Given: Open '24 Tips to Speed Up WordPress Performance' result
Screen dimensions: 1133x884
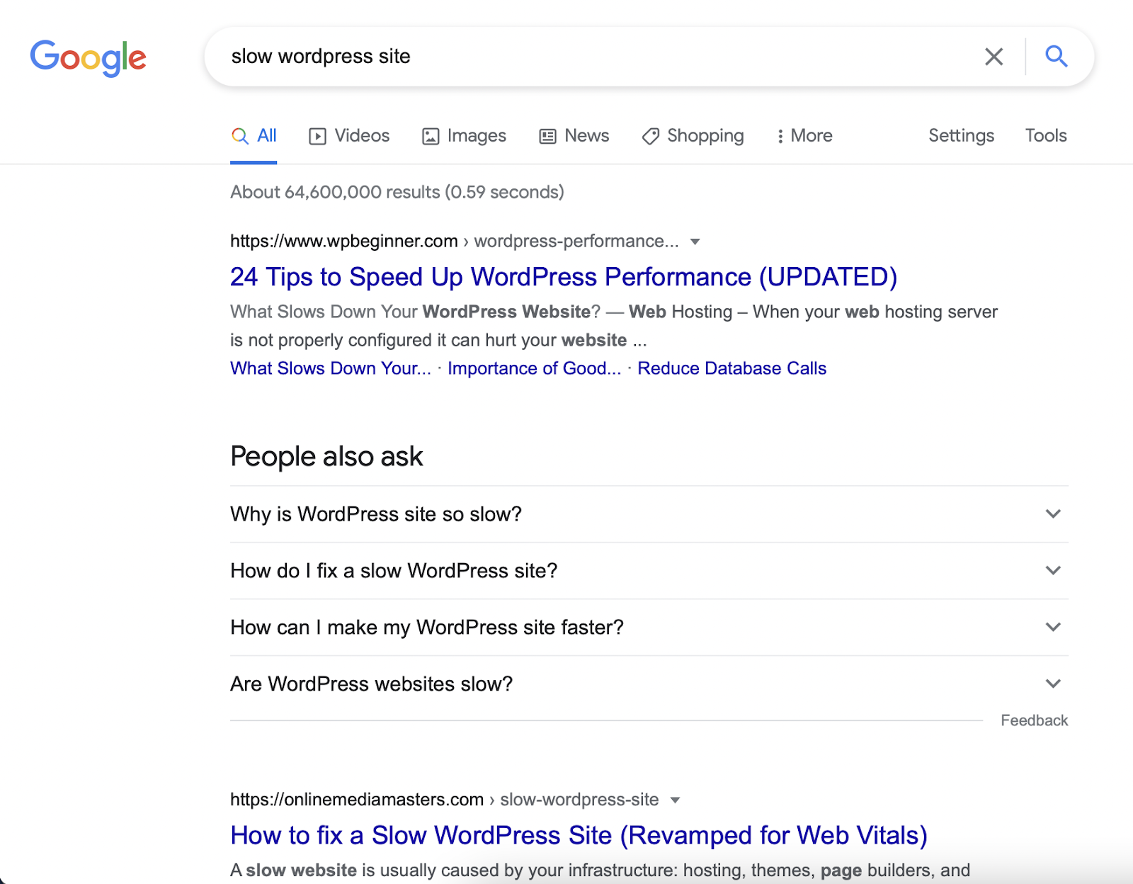Looking at the screenshot, I should [x=564, y=277].
